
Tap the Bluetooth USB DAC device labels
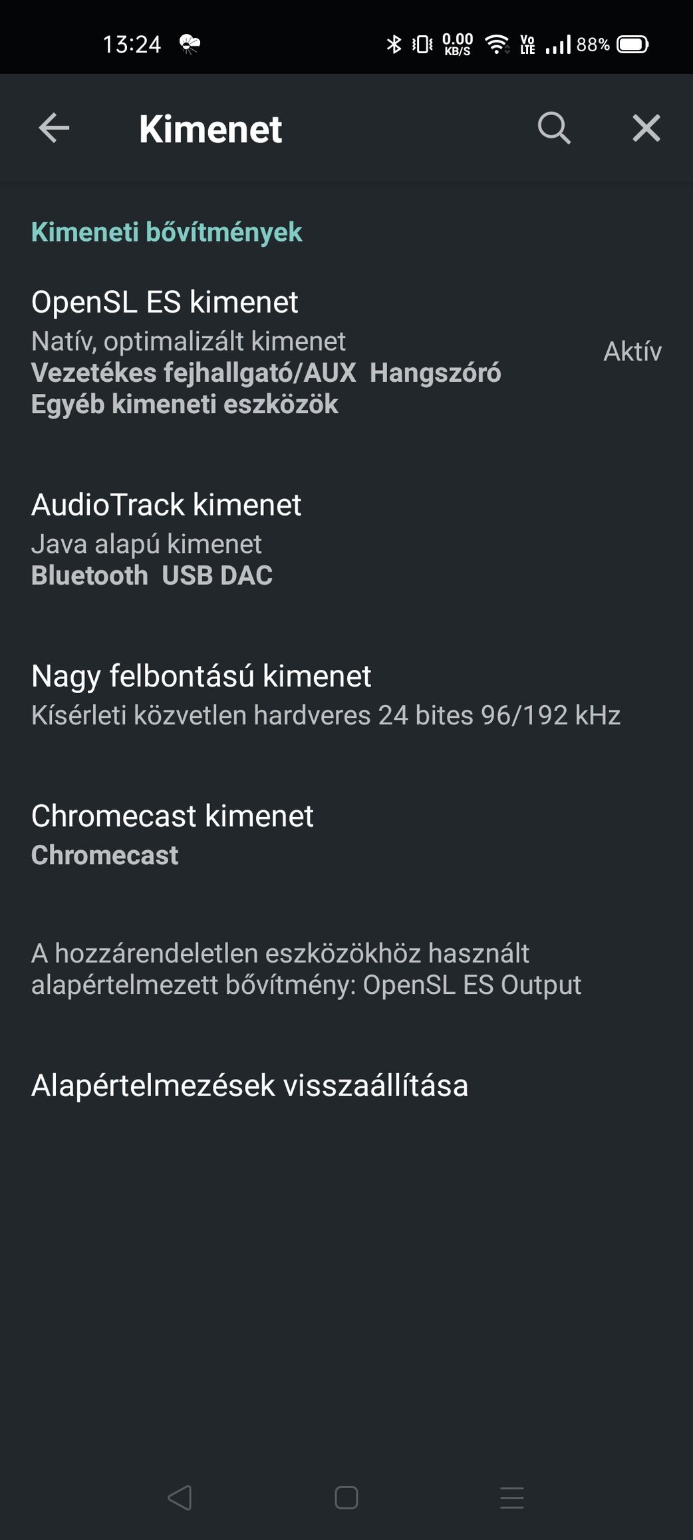(x=152, y=575)
